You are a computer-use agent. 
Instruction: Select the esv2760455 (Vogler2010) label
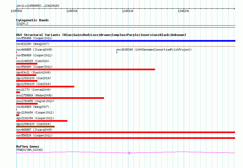pyautogui.click(x=35, y=101)
